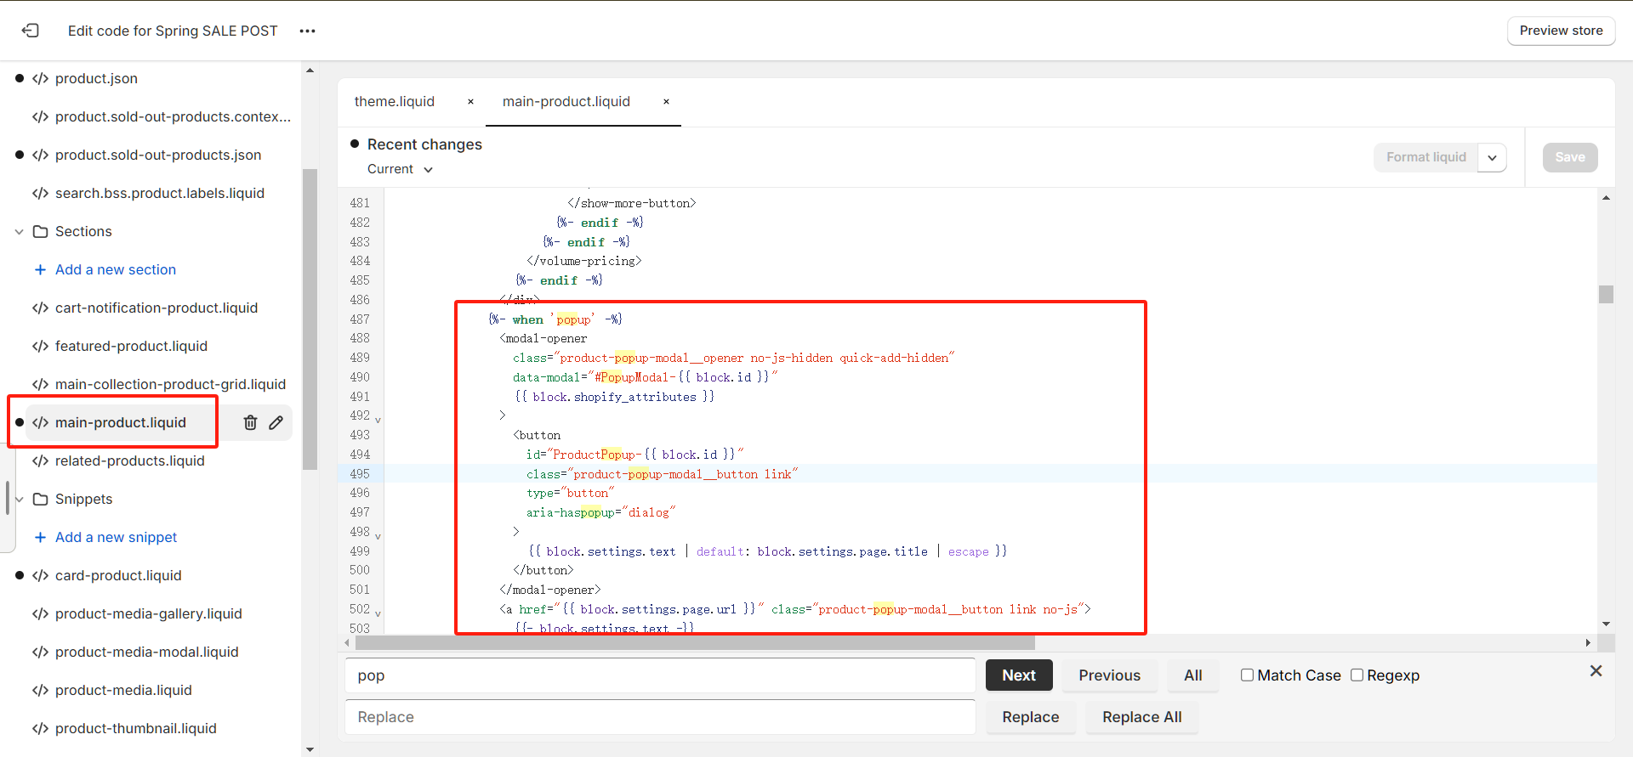The width and height of the screenshot is (1633, 757).
Task: Open the Format liquid dropdown arrow
Action: [1492, 157]
